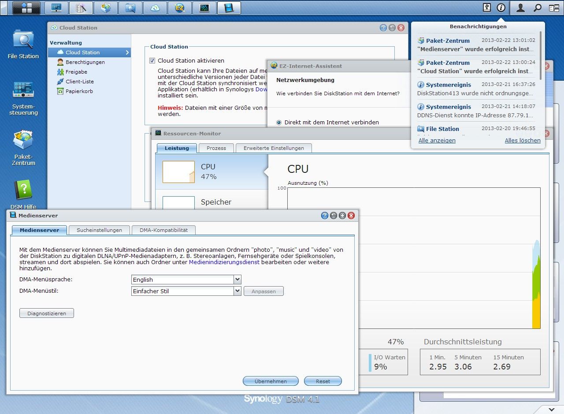Open the pilot view windows icon
The width and height of the screenshot is (564, 414).
(x=554, y=7)
